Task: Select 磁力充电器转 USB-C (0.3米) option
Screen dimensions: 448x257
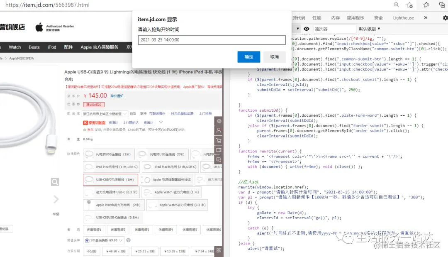Action: (112, 192)
